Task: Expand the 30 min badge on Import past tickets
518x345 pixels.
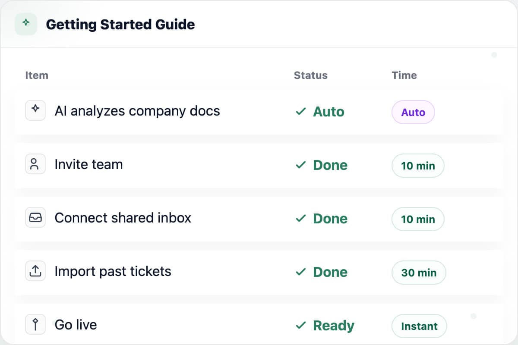Action: tap(419, 273)
